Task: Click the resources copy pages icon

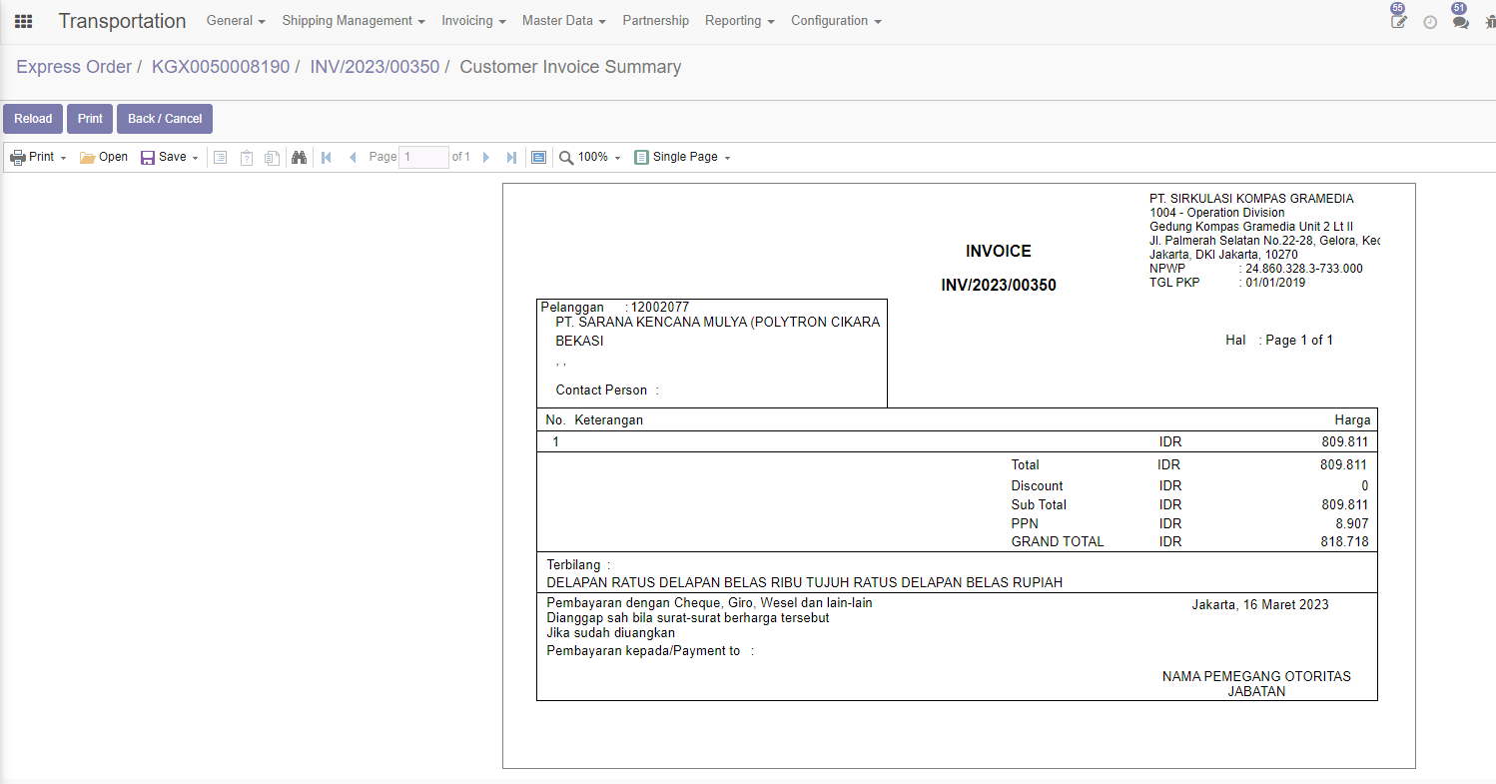Action: pos(272,157)
